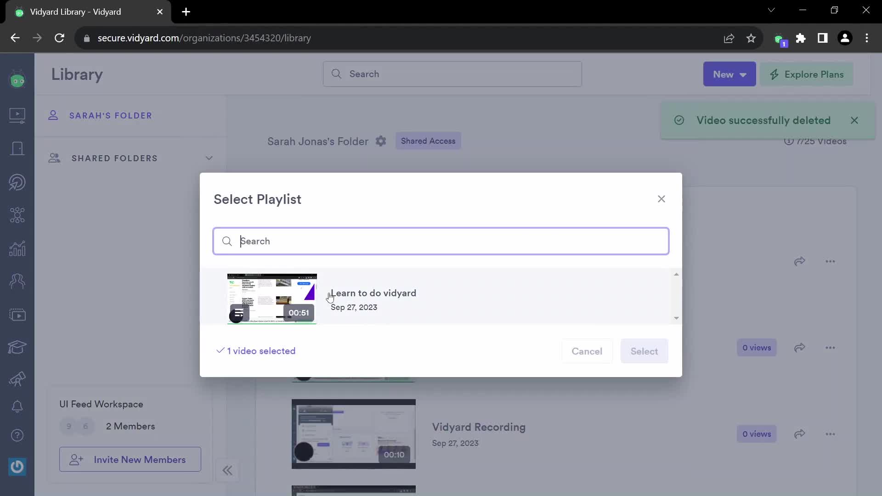Click the Search input field in playlist dialog
The image size is (882, 496).
tap(441, 241)
